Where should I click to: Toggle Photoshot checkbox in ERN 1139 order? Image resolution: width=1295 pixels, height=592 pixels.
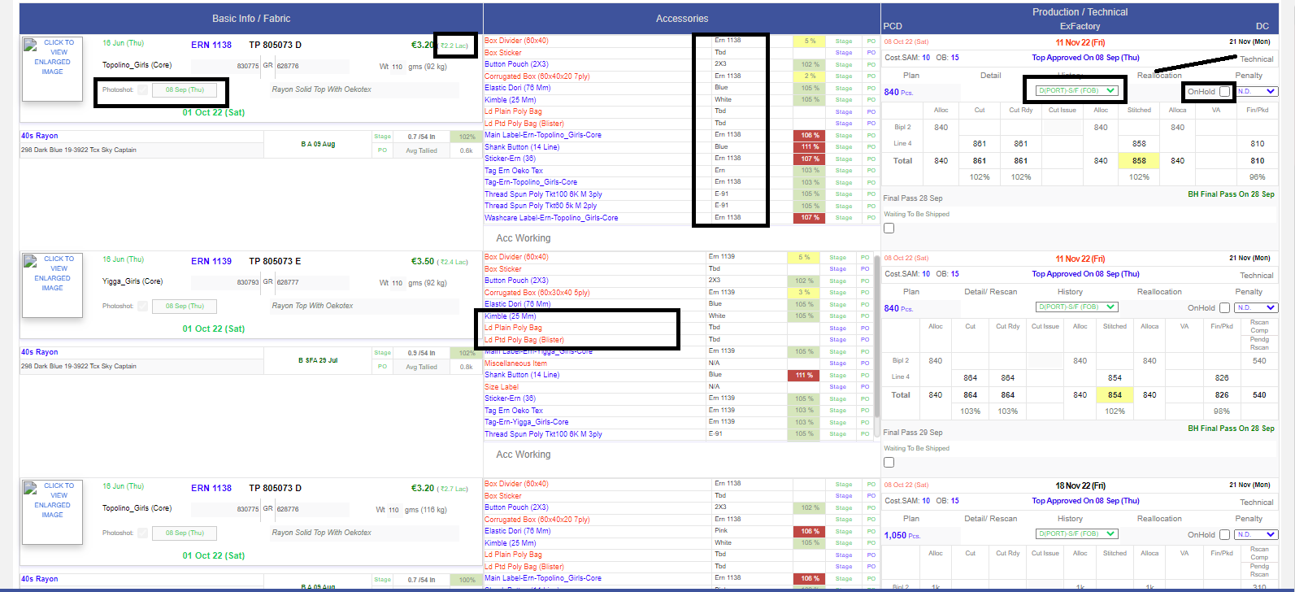(x=143, y=306)
